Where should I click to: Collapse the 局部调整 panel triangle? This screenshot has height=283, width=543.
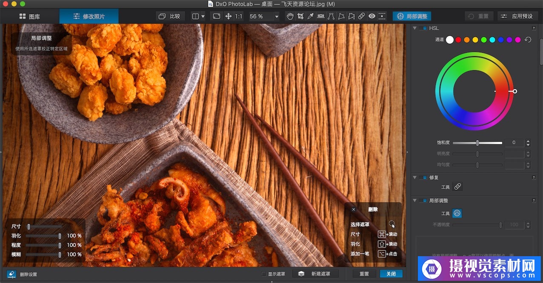415,200
